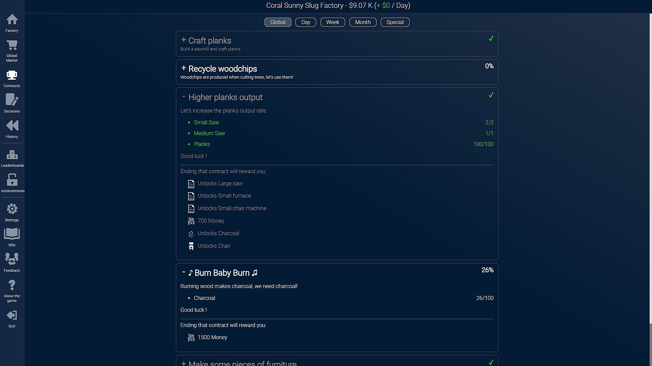Switch to the Special contracts tab
This screenshot has height=366, width=652.
[x=395, y=22]
